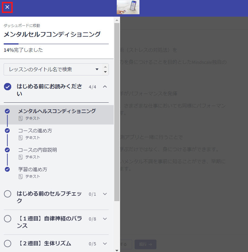Click the course progress bar

tap(56, 44)
